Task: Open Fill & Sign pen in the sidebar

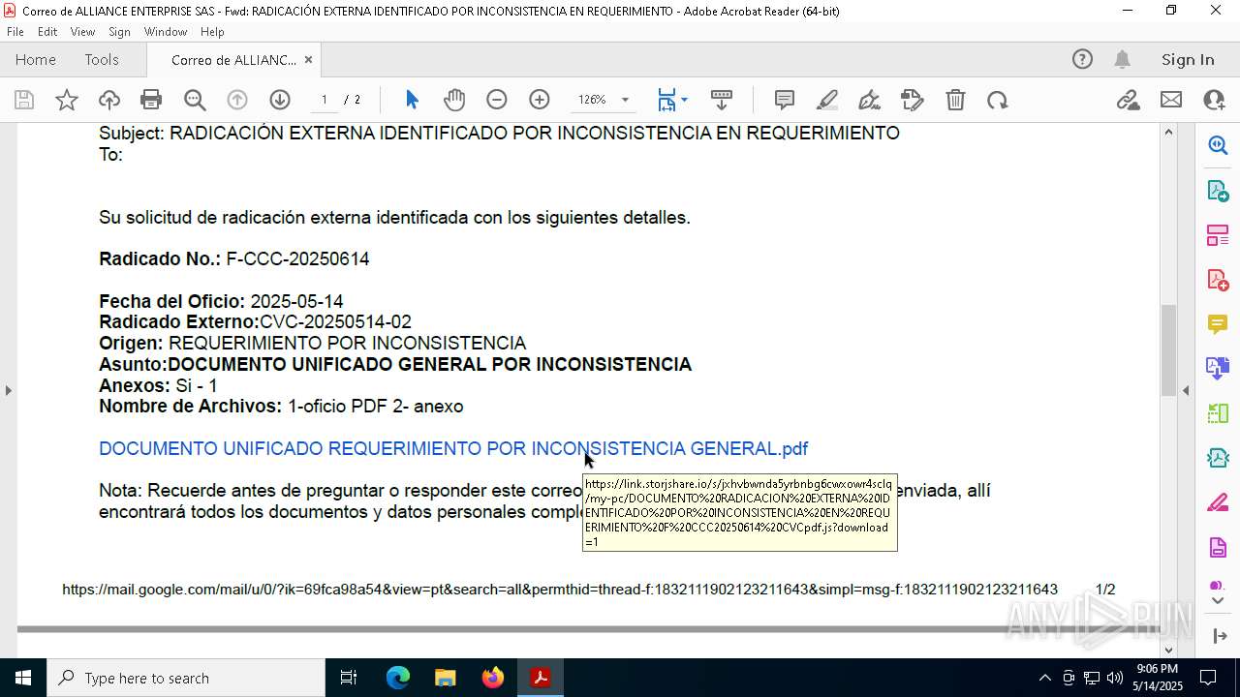Action: pos(1218,502)
